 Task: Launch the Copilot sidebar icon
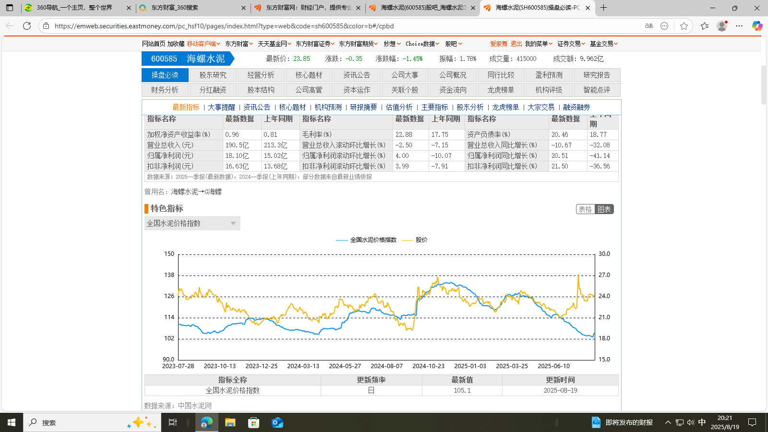[757, 26]
